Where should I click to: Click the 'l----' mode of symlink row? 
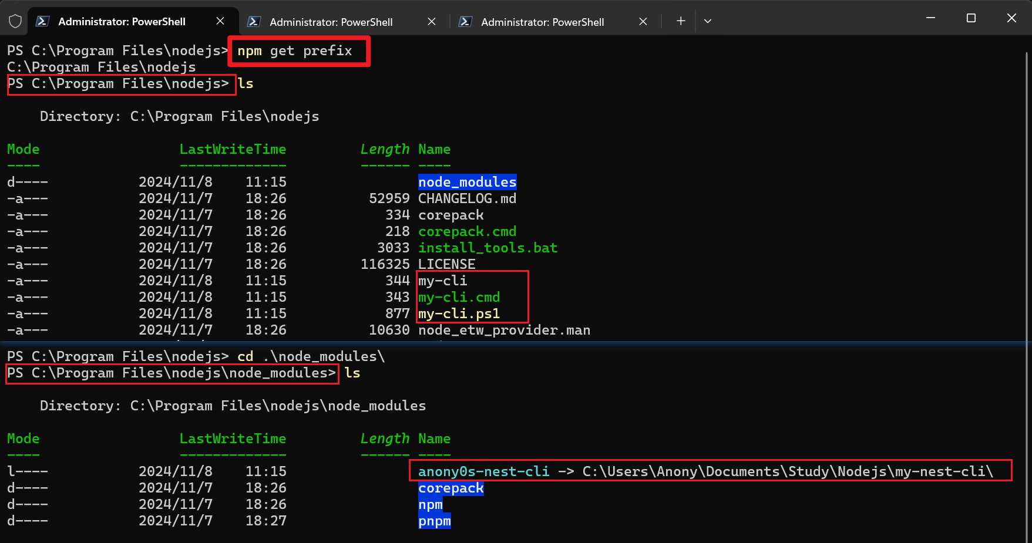coord(28,471)
